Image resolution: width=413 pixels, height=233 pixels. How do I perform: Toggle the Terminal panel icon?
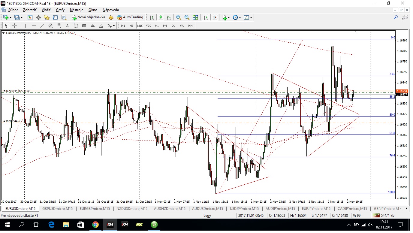pos(55,17)
